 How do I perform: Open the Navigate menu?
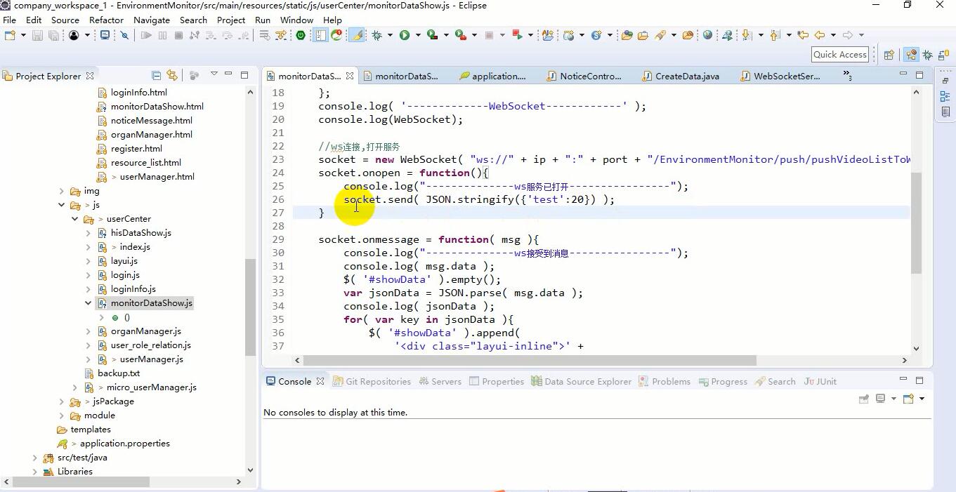tap(152, 20)
